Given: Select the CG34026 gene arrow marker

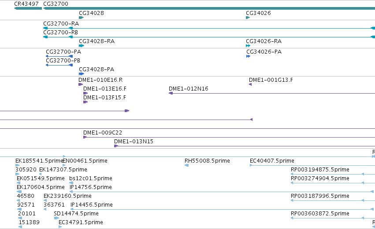Looking at the screenshot, I should coord(248,18).
